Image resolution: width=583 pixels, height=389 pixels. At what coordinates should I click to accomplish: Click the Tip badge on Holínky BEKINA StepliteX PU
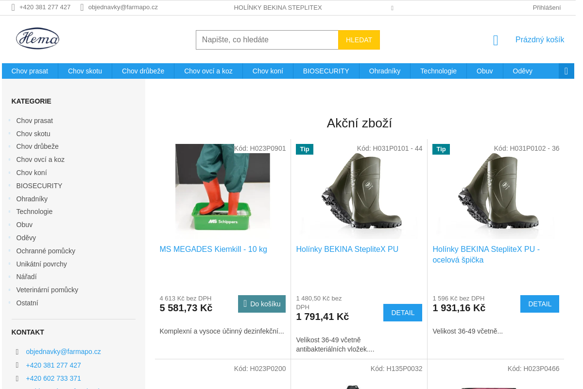click(305, 149)
